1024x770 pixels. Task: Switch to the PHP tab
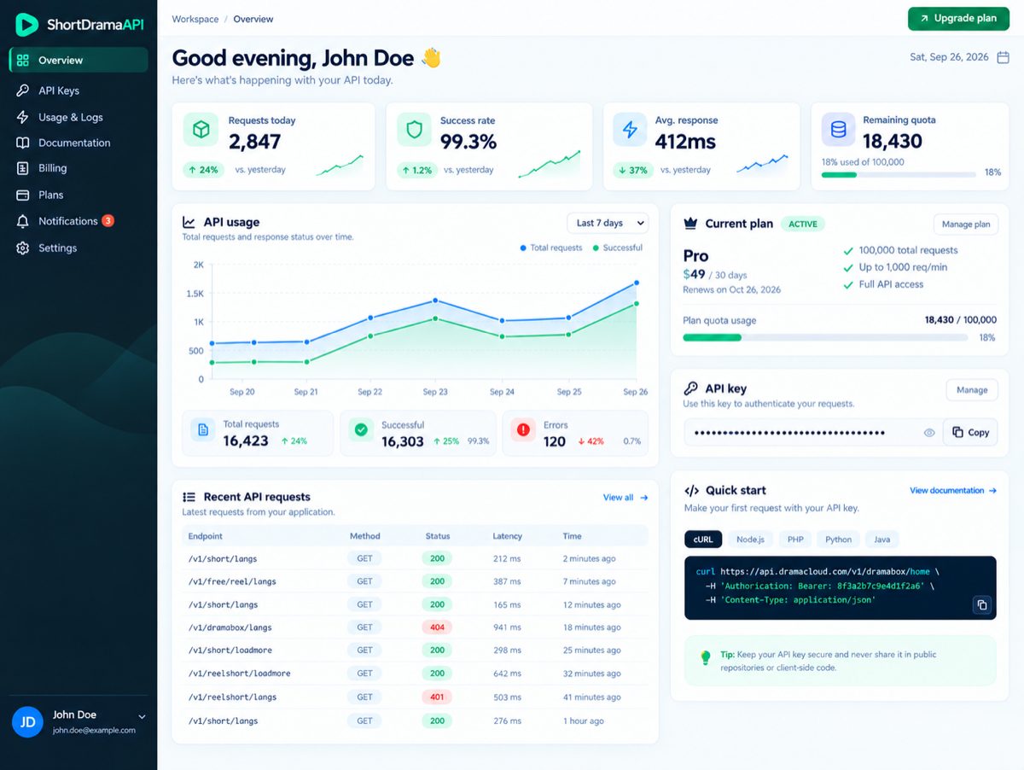(795, 540)
